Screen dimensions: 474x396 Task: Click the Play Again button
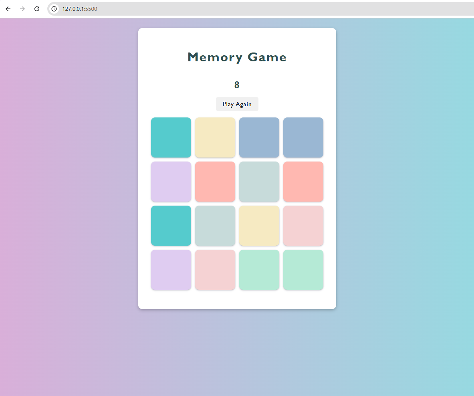237,104
